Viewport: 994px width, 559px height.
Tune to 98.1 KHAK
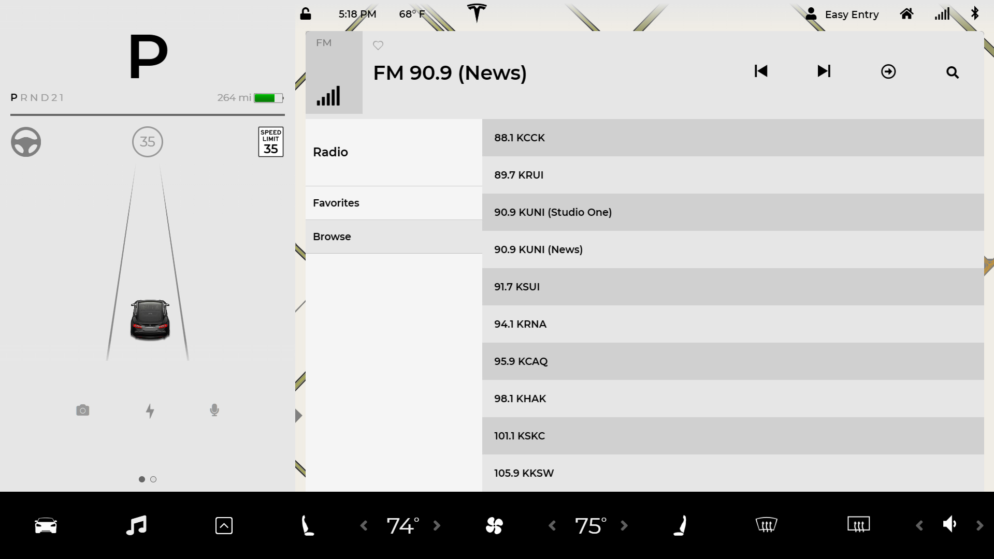[733, 399]
